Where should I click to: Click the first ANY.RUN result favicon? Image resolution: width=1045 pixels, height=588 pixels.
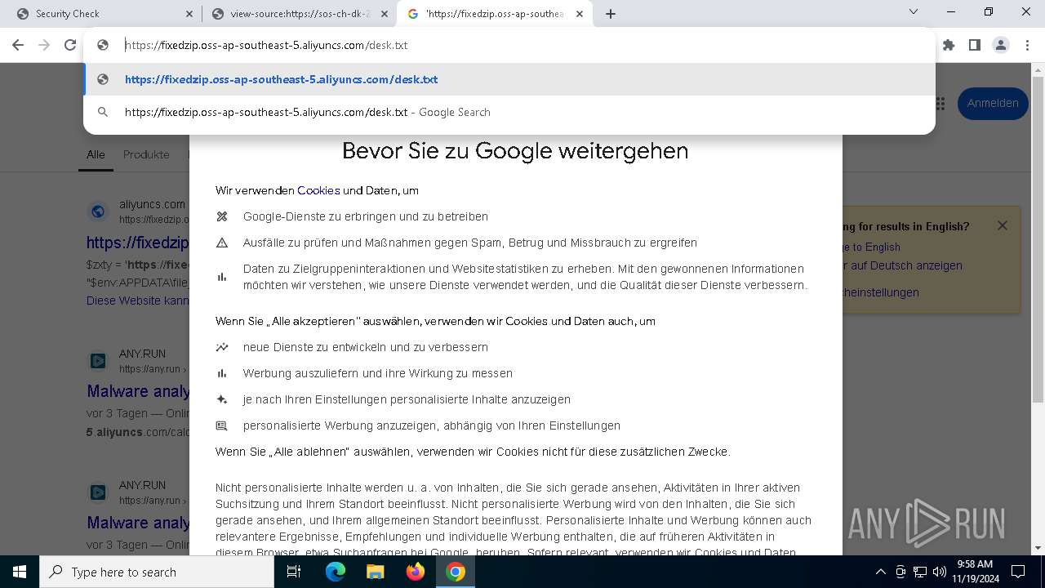pos(98,360)
